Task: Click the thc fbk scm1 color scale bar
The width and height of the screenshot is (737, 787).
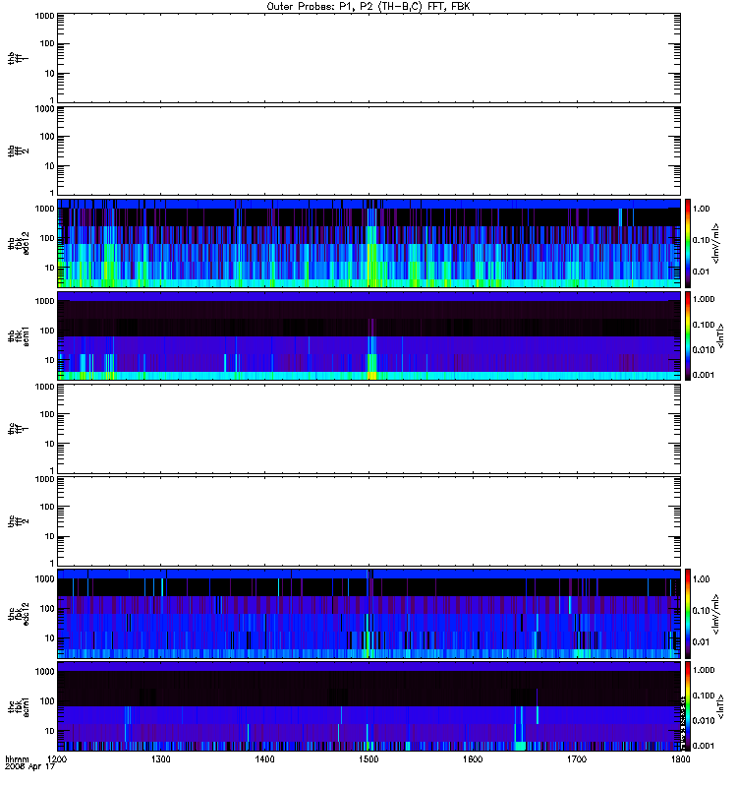Action: (688, 706)
